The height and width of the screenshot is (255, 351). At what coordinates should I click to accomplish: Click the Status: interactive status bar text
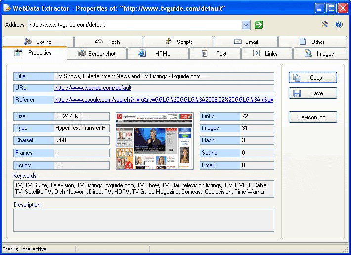(25, 249)
